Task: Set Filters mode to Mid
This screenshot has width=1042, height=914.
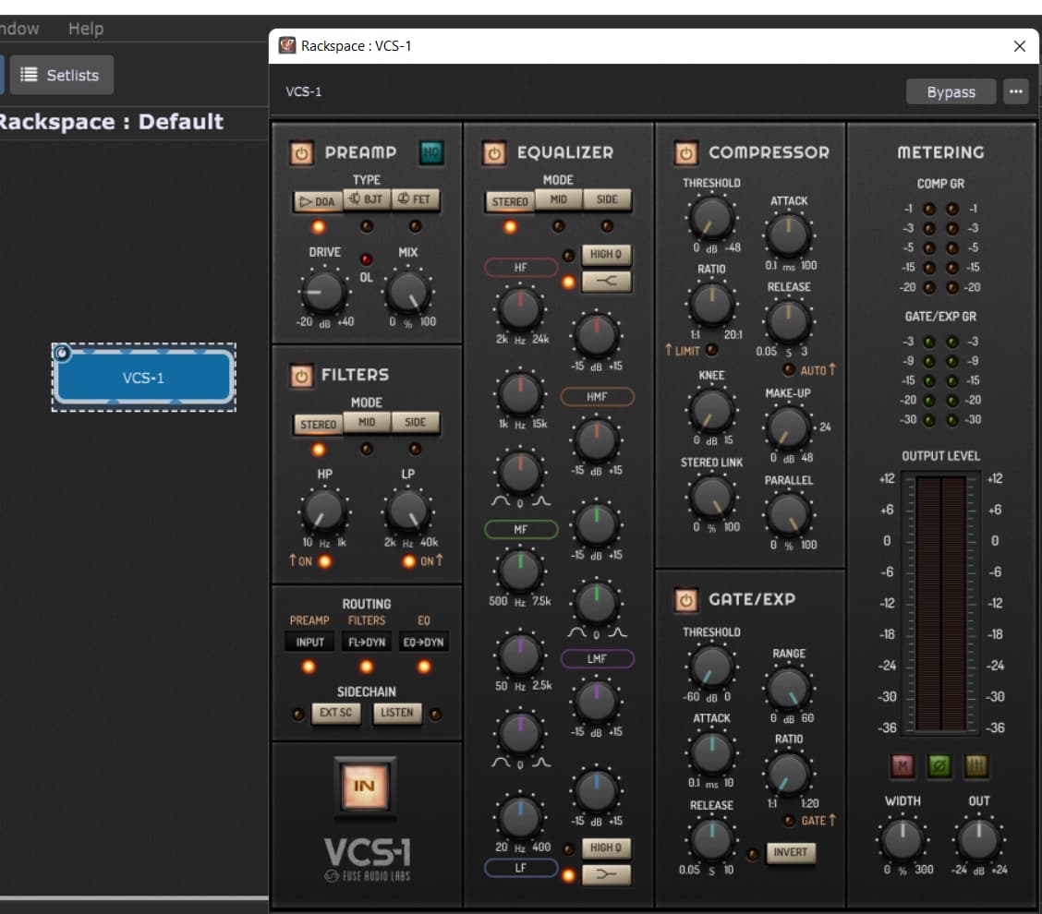Action: coord(366,422)
